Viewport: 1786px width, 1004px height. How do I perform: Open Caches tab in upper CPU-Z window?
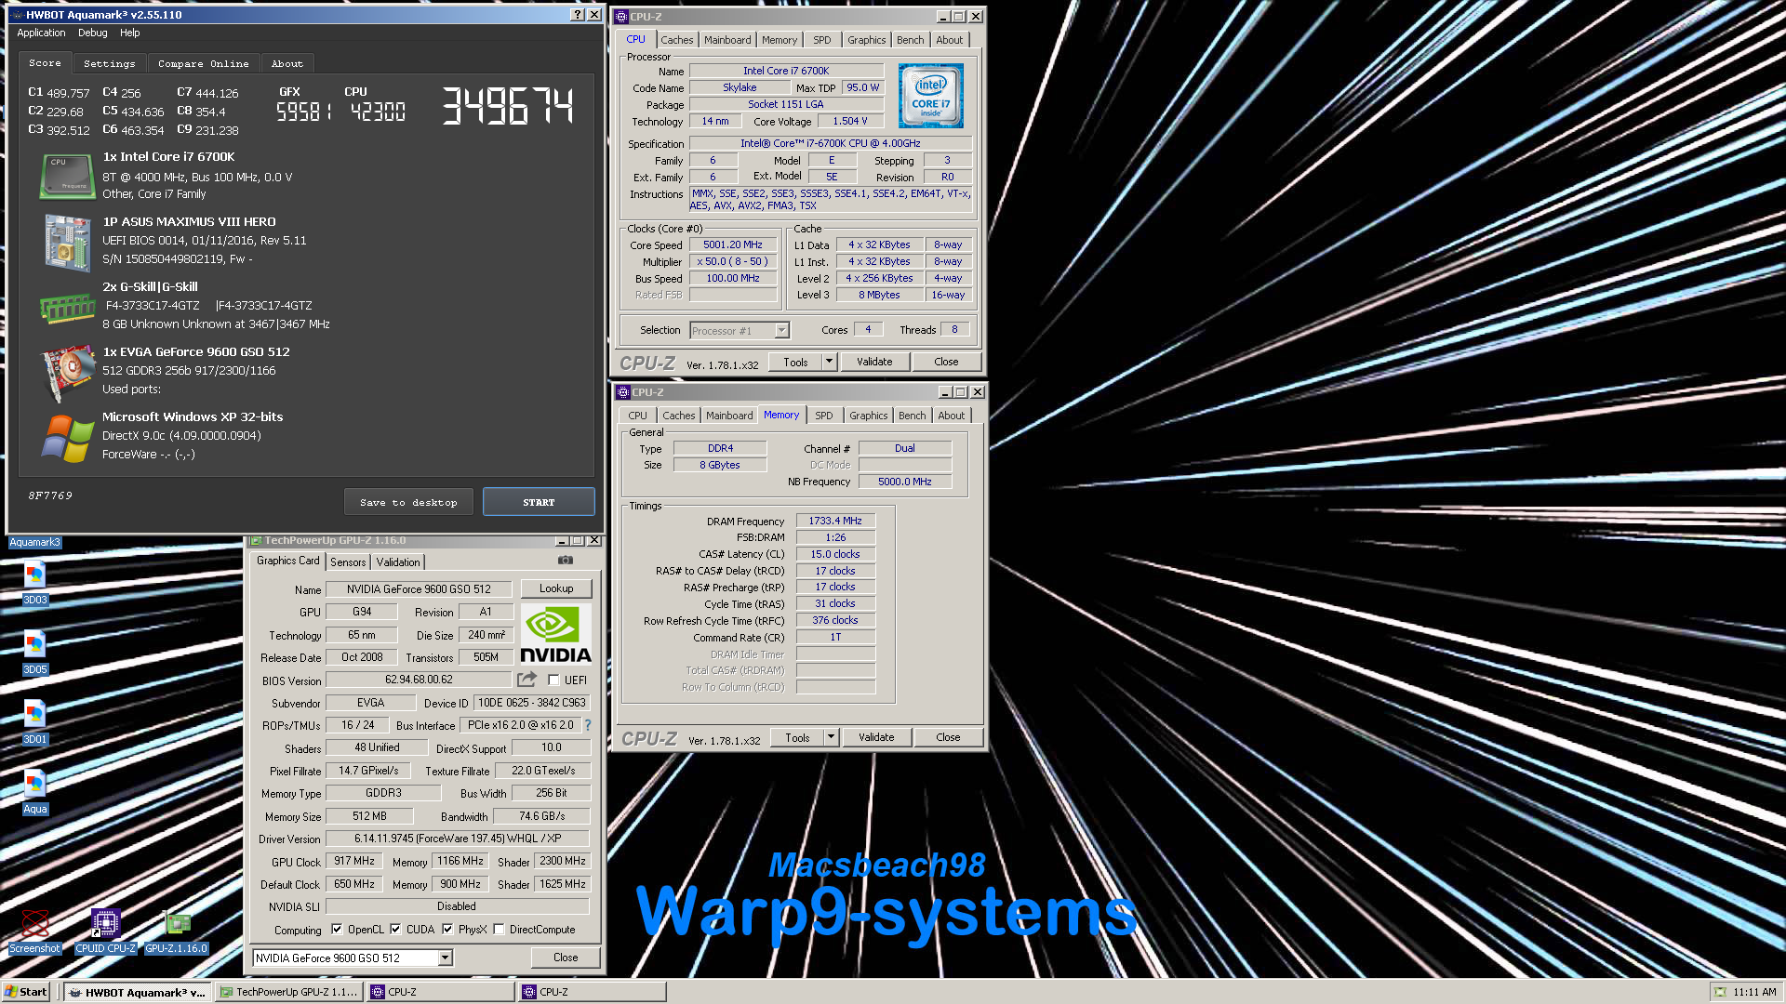click(676, 40)
